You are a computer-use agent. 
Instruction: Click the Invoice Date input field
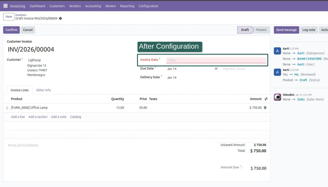click(216, 60)
